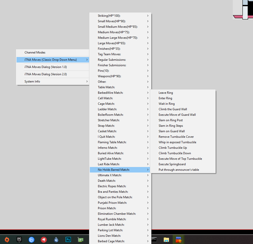253x244 pixels.
Task: Open the Casket Match submenu
Action: pos(120,131)
